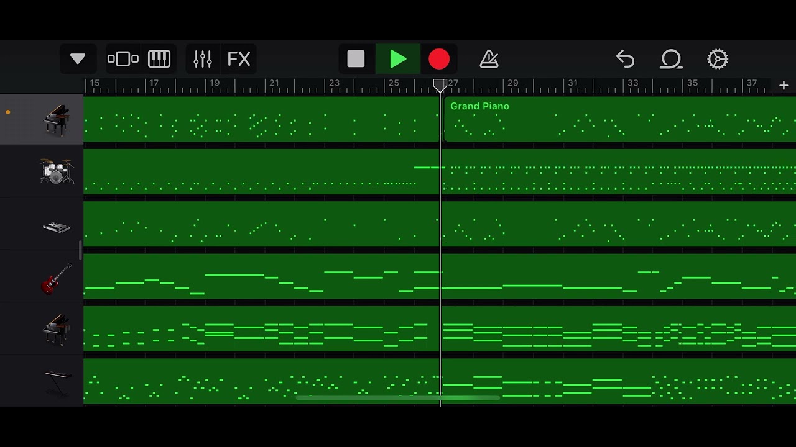
Task: Add song section with plus button
Action: [784, 86]
